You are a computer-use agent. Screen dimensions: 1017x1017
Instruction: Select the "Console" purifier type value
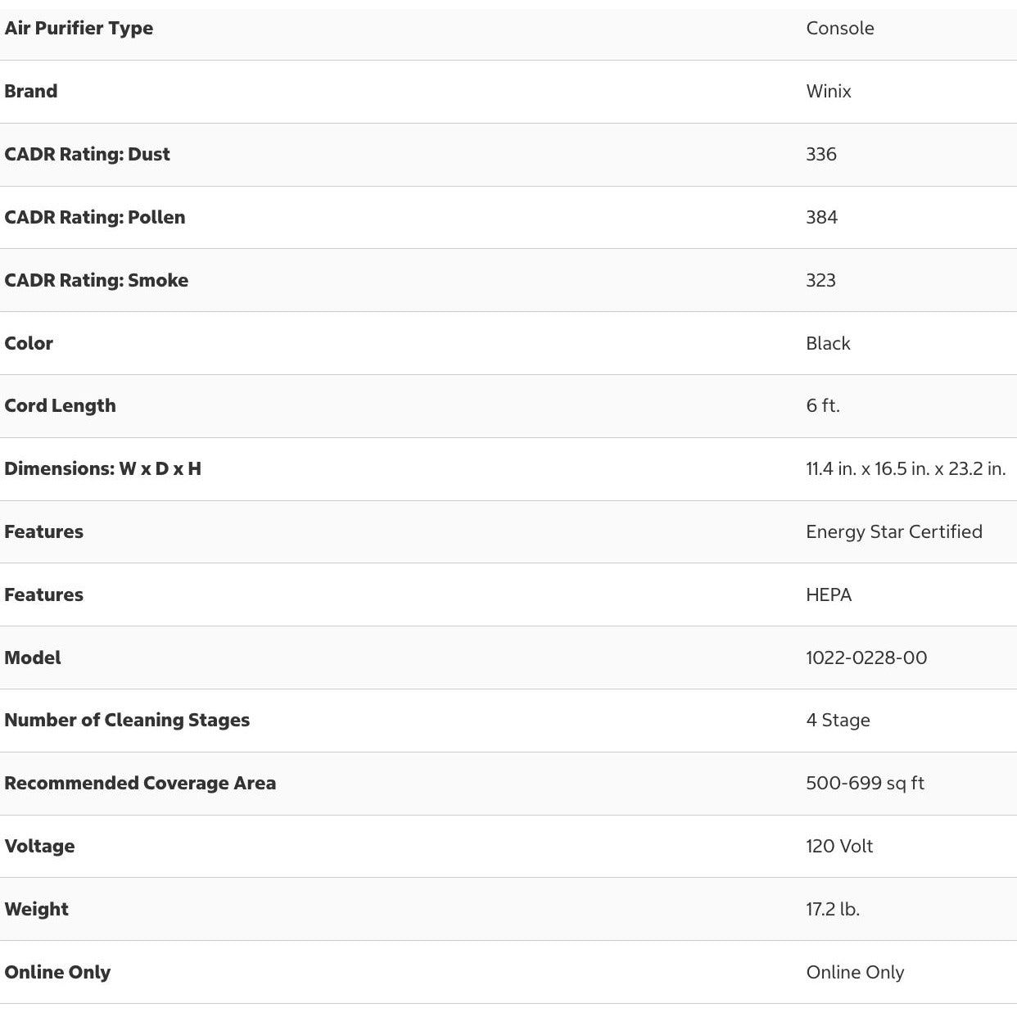(x=840, y=29)
